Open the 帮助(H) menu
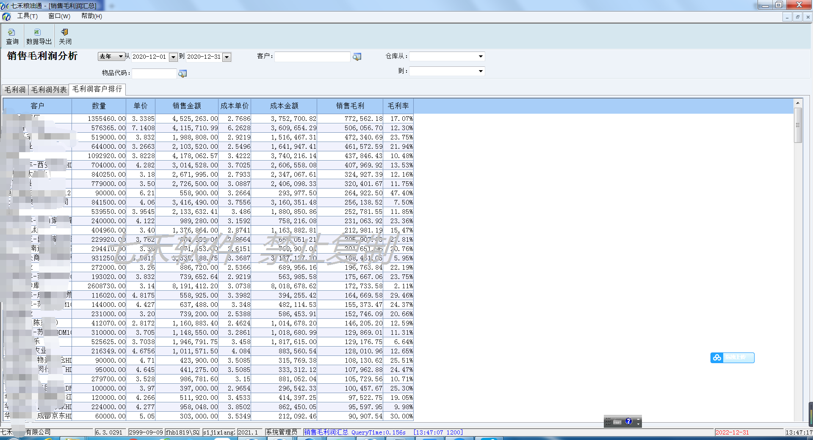 tap(91, 16)
